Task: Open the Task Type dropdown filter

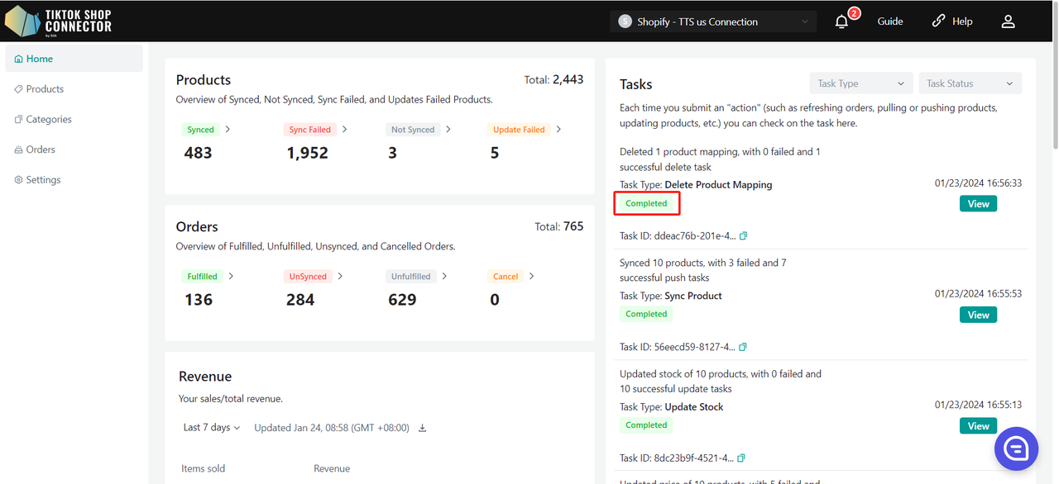Action: point(861,83)
